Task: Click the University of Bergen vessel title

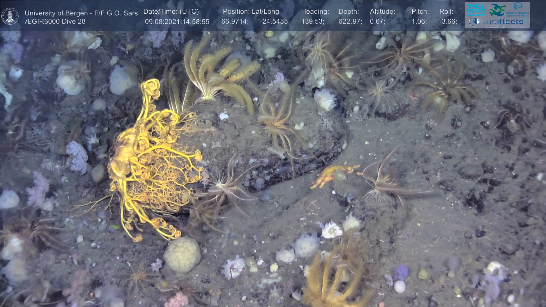Action: point(81,13)
